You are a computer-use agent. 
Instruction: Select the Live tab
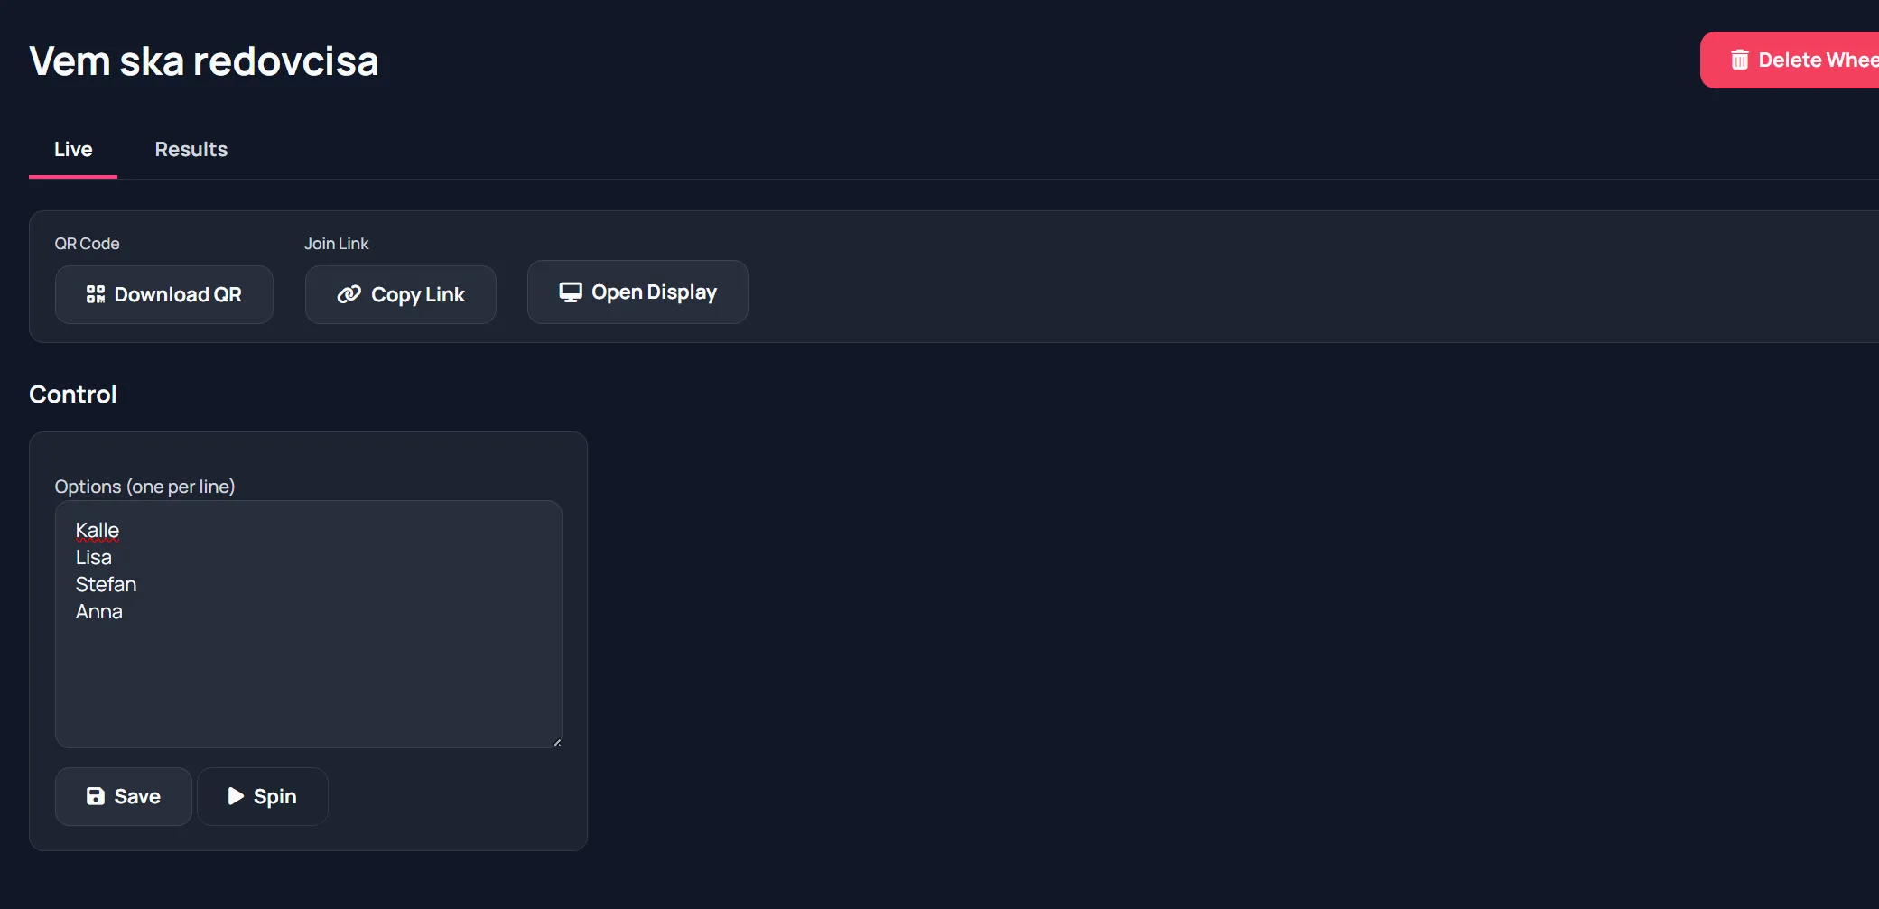tap(73, 149)
